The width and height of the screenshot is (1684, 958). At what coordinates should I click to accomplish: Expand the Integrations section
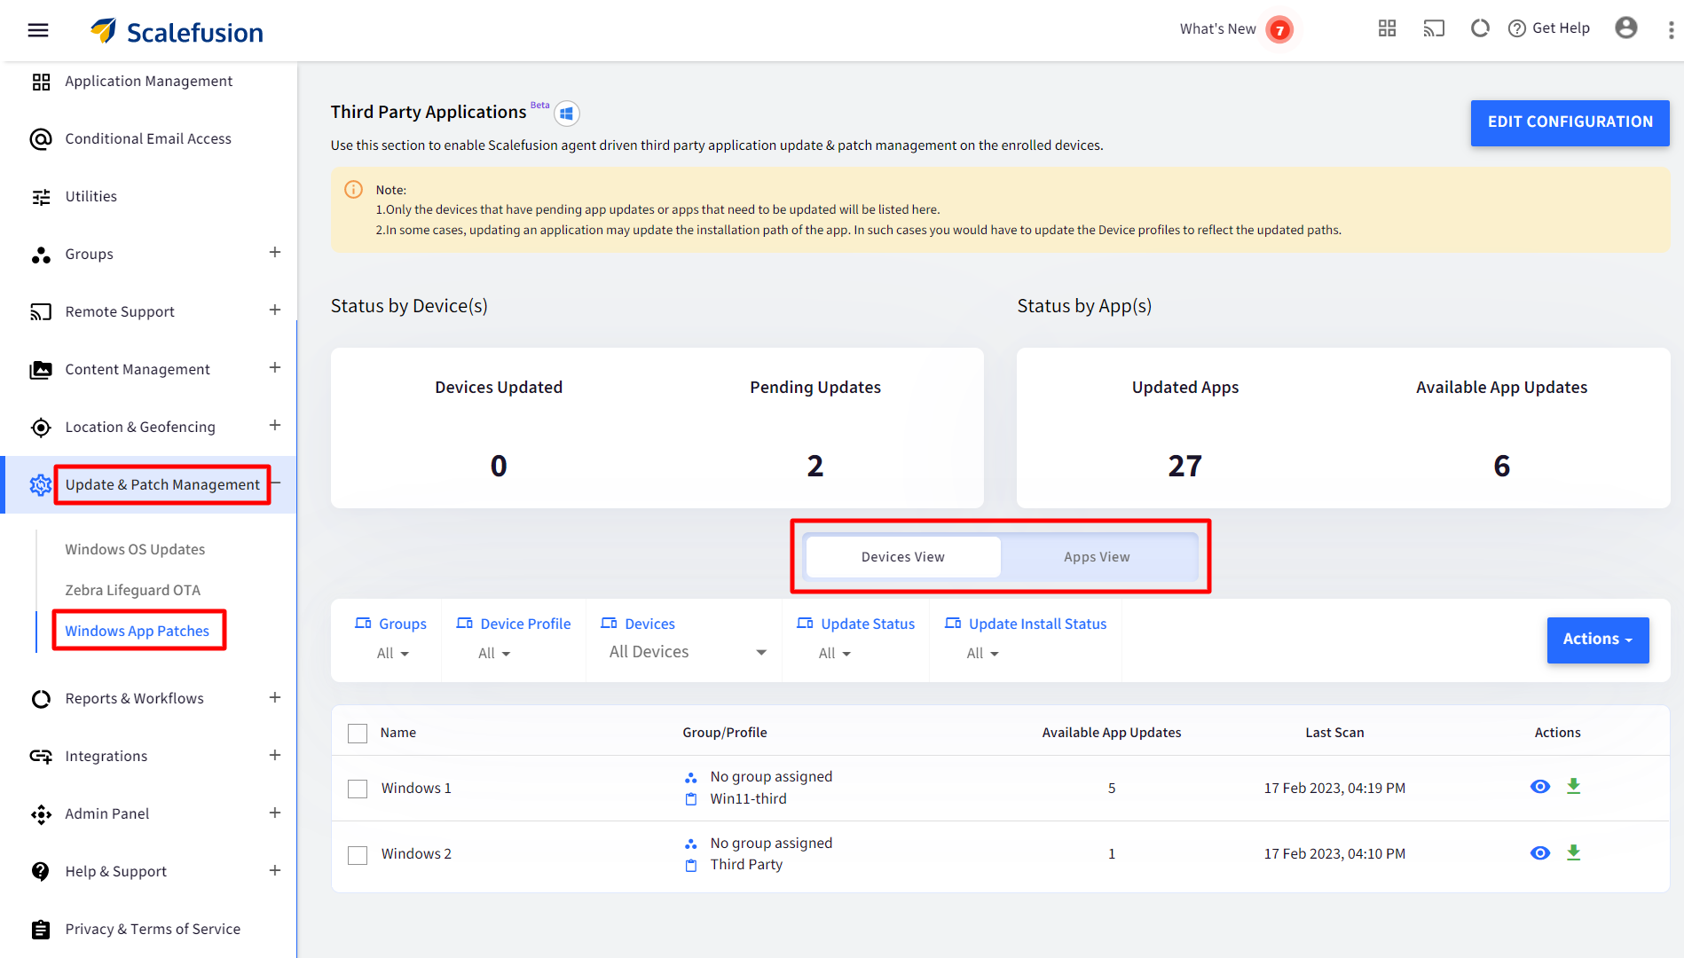[275, 756]
